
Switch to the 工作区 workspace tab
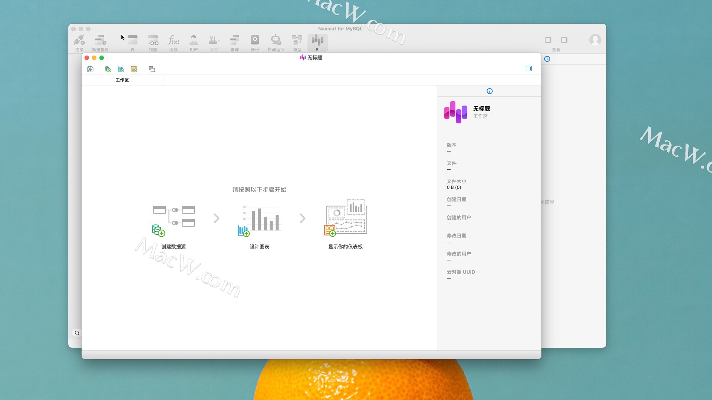tap(122, 80)
